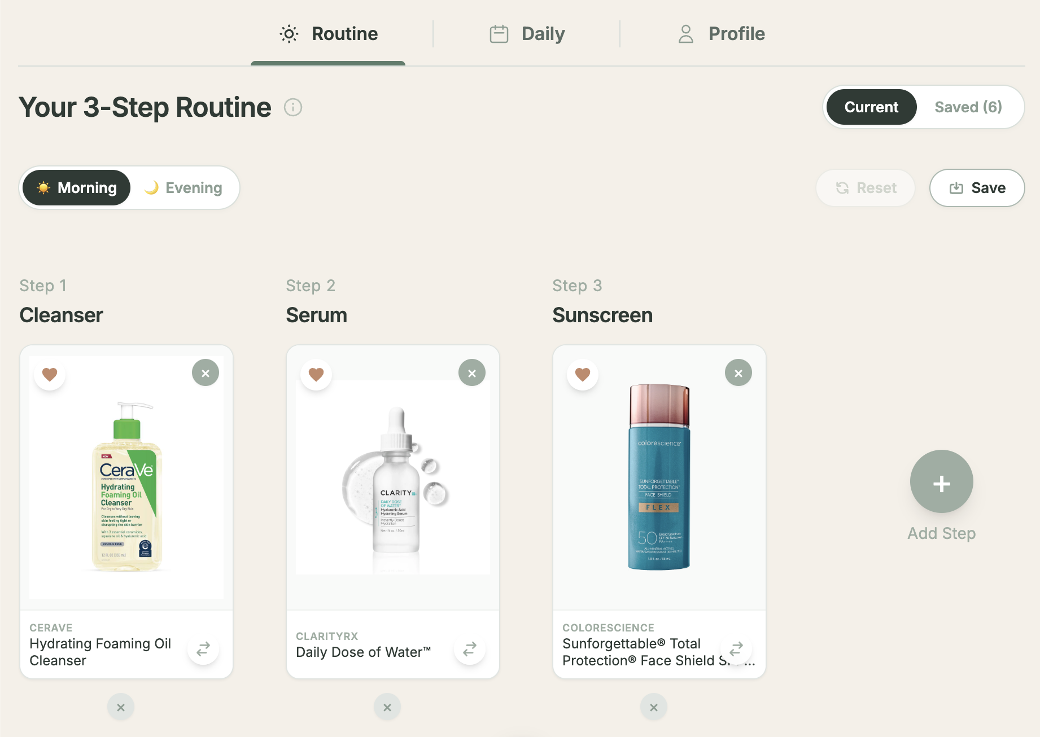The height and width of the screenshot is (737, 1040).
Task: Favorite the ClarityRX Daily Dose of Water serum
Action: pos(316,374)
